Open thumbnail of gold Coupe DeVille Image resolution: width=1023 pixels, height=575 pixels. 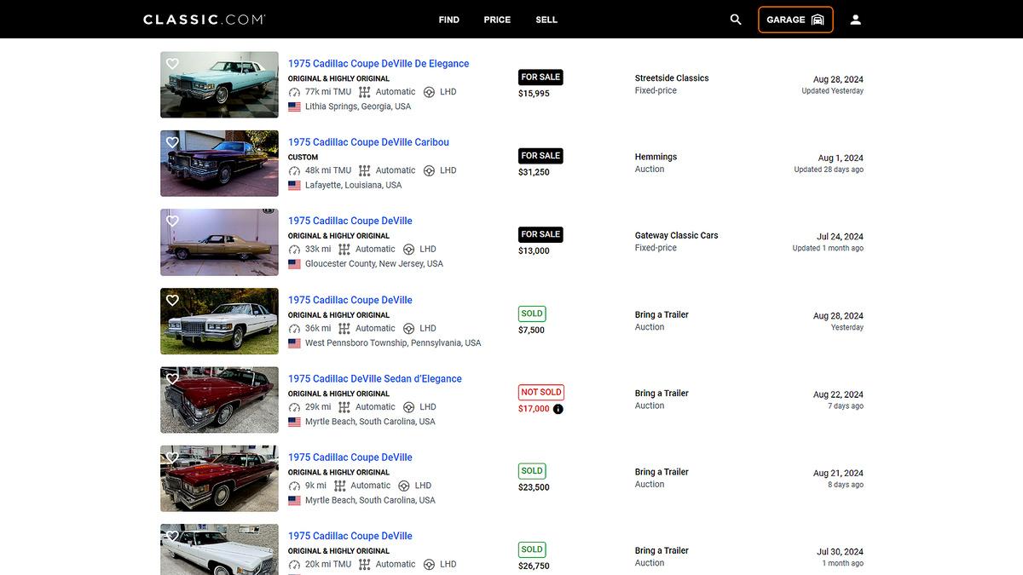[x=219, y=243]
